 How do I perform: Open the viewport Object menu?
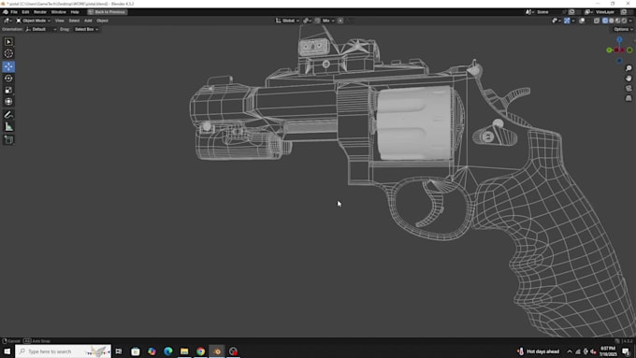[102, 21]
